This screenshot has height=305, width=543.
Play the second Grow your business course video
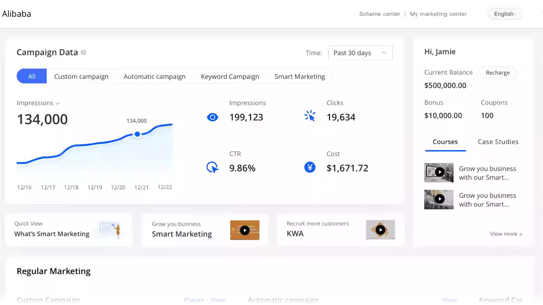point(439,199)
